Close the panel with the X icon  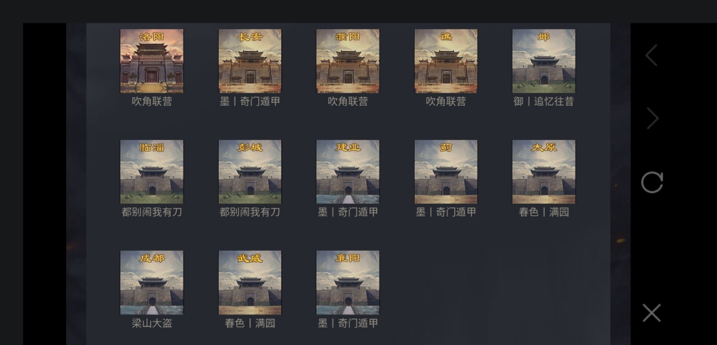(651, 313)
